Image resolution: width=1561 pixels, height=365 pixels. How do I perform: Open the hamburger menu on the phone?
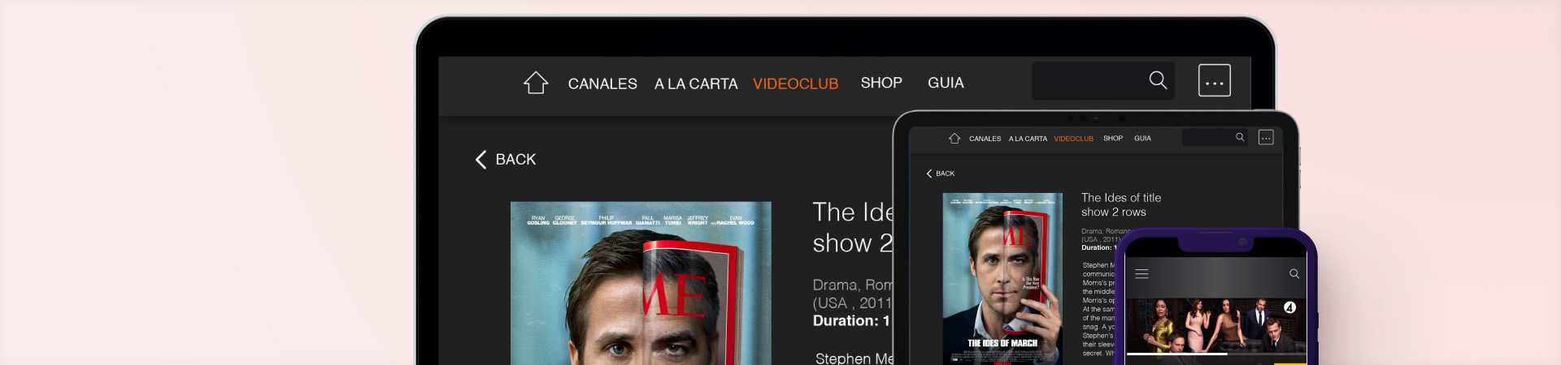pyautogui.click(x=1141, y=274)
